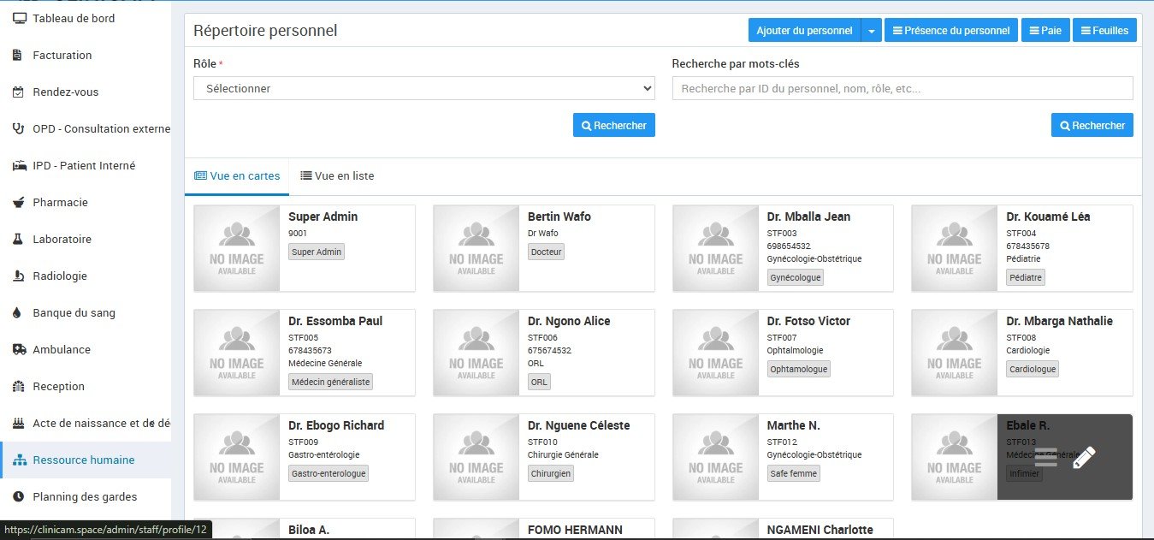This screenshot has width=1154, height=540.
Task: Open the arrow beside Ajouter du personnel
Action: coord(871,31)
